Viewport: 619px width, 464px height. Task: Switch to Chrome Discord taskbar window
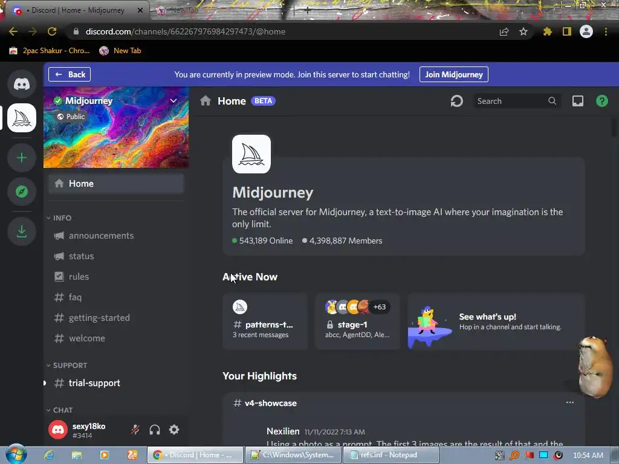pos(195,455)
